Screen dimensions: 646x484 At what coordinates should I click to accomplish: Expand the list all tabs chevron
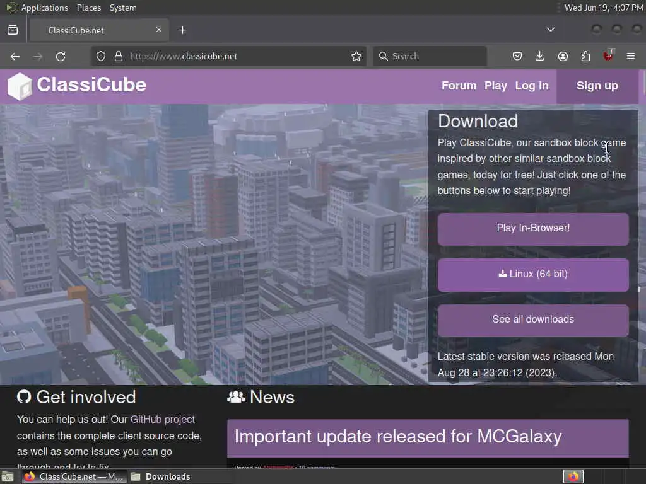click(550, 30)
